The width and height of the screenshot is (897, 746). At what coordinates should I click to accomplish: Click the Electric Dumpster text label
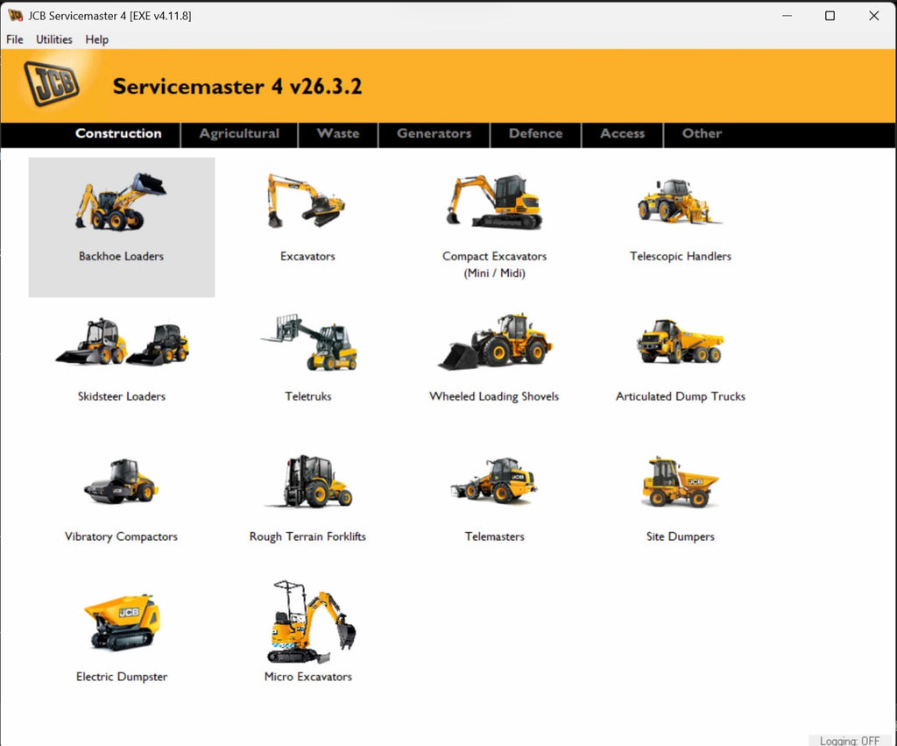pyautogui.click(x=121, y=677)
